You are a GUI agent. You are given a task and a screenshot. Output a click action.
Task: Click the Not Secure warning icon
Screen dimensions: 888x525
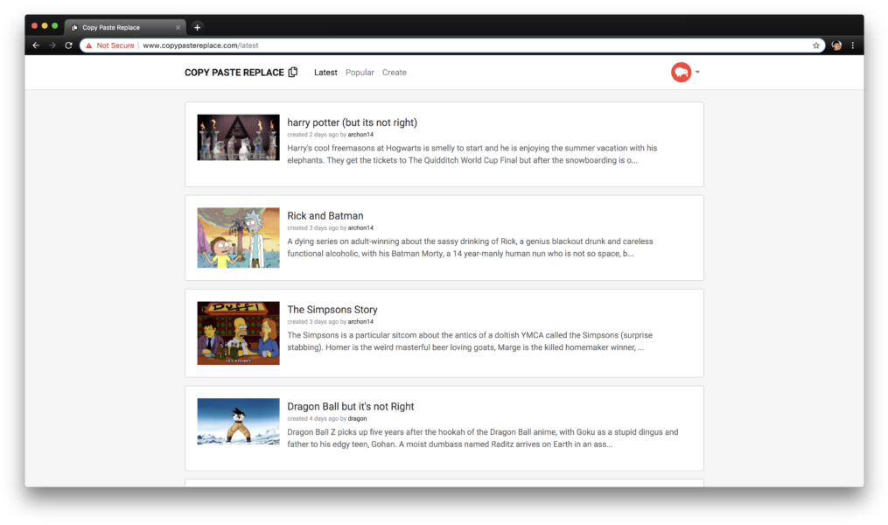pyautogui.click(x=89, y=45)
